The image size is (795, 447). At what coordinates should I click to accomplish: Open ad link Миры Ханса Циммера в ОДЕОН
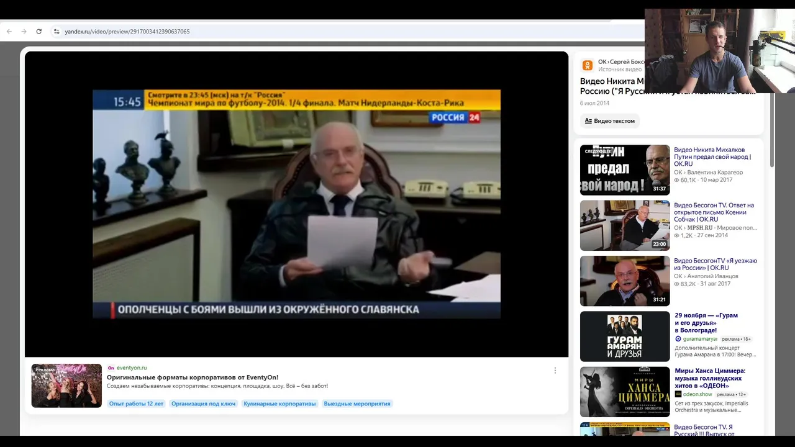(710, 378)
